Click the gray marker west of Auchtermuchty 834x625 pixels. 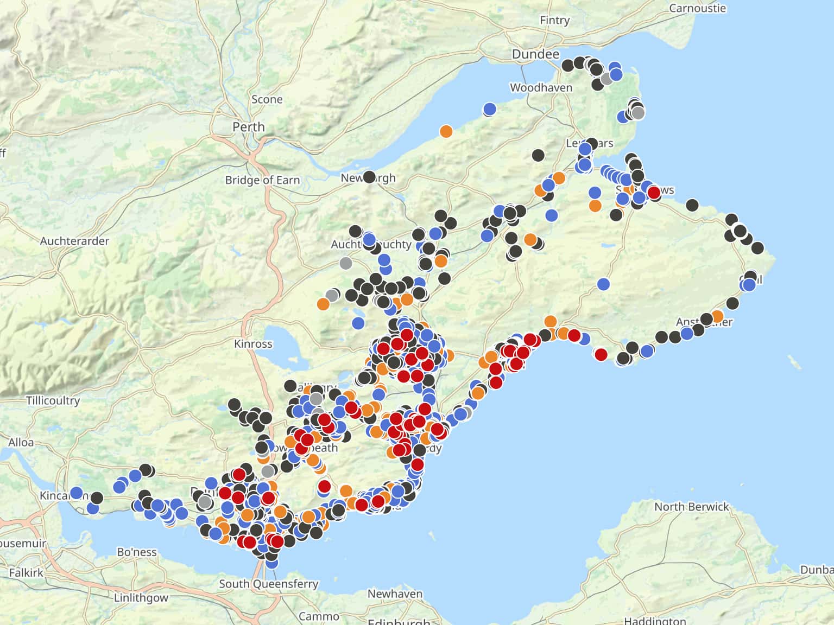tap(345, 264)
